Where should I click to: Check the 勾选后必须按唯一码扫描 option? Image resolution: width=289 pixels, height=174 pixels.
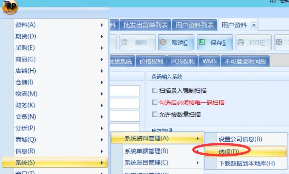pos(155,102)
